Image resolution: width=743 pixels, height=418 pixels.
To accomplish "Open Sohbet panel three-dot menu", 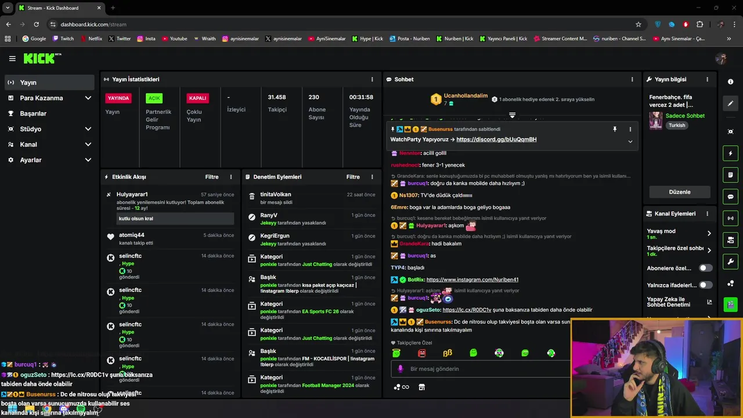I will [x=632, y=80].
